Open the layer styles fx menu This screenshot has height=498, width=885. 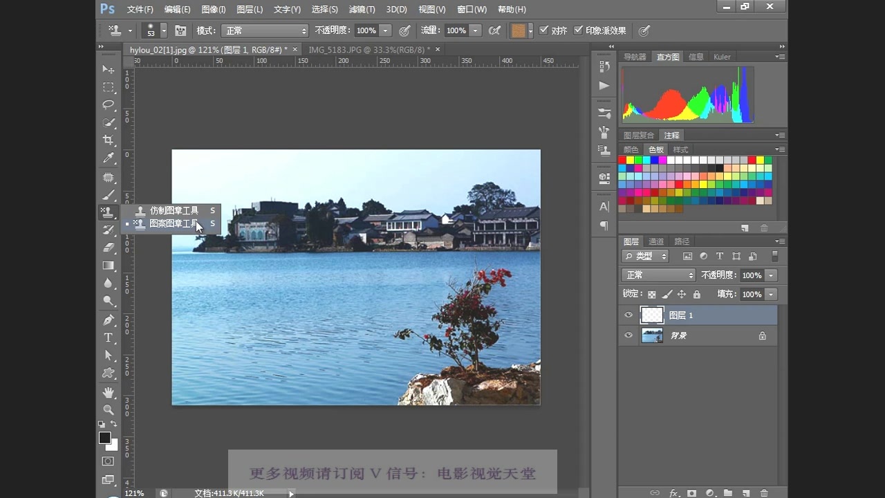674,493
